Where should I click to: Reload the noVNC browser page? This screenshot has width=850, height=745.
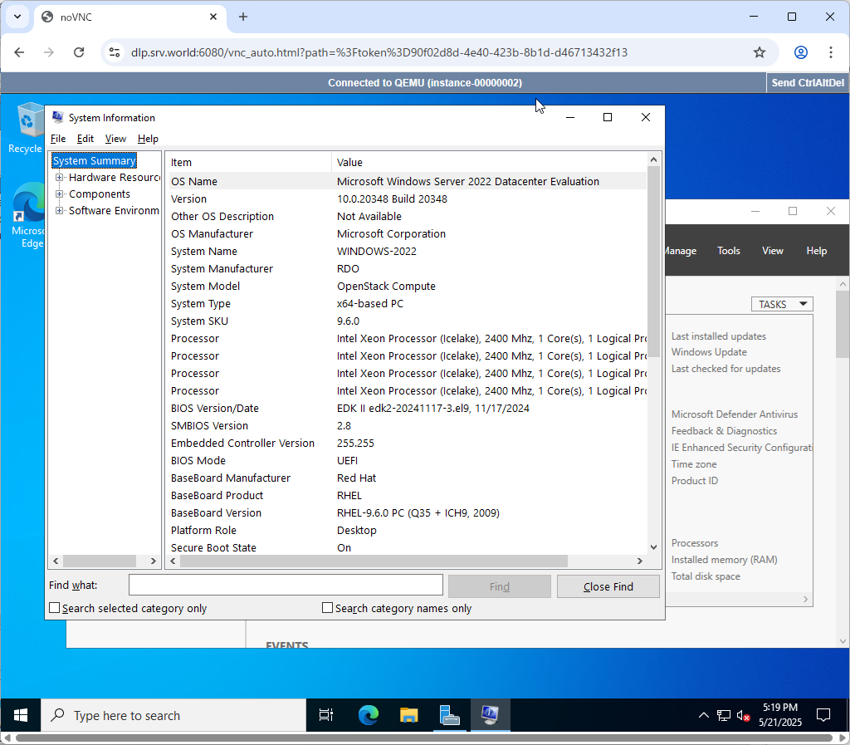(79, 52)
